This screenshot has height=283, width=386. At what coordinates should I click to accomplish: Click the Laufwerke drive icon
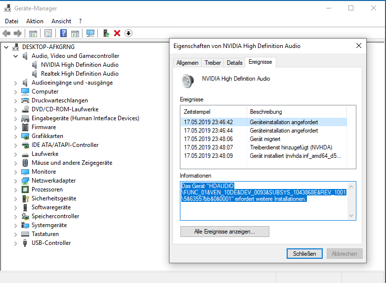pos(25,154)
